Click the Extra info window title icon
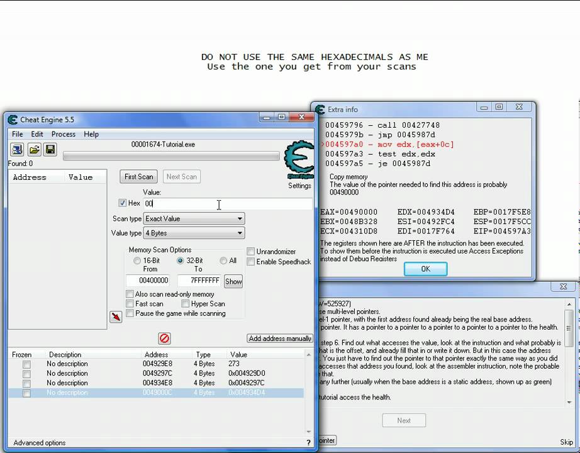Screen dimensions: 580x453 [320, 109]
